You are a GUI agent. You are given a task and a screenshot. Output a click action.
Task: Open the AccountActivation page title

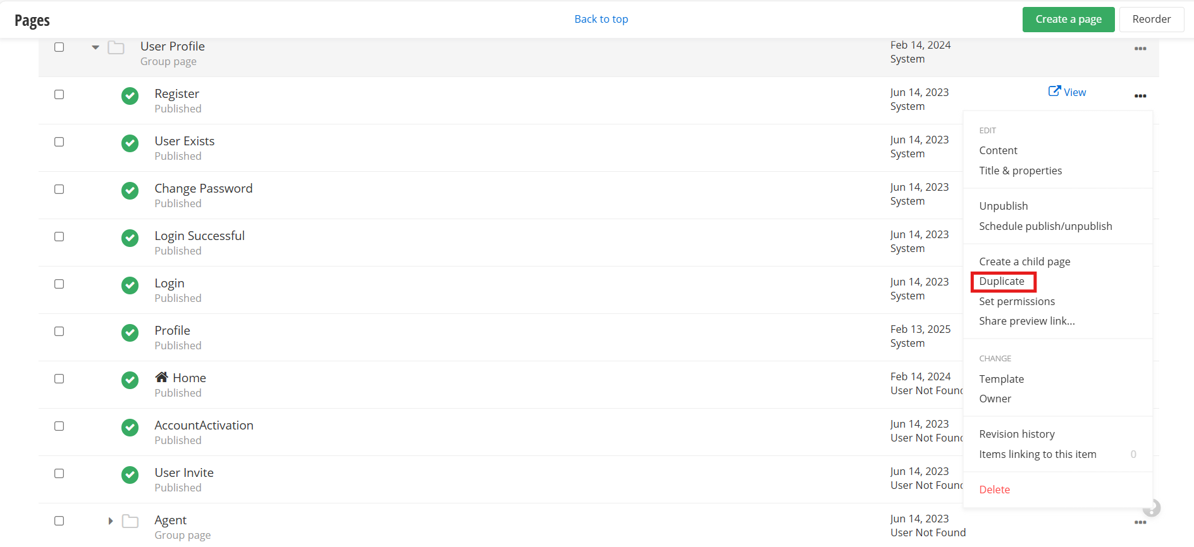(204, 425)
